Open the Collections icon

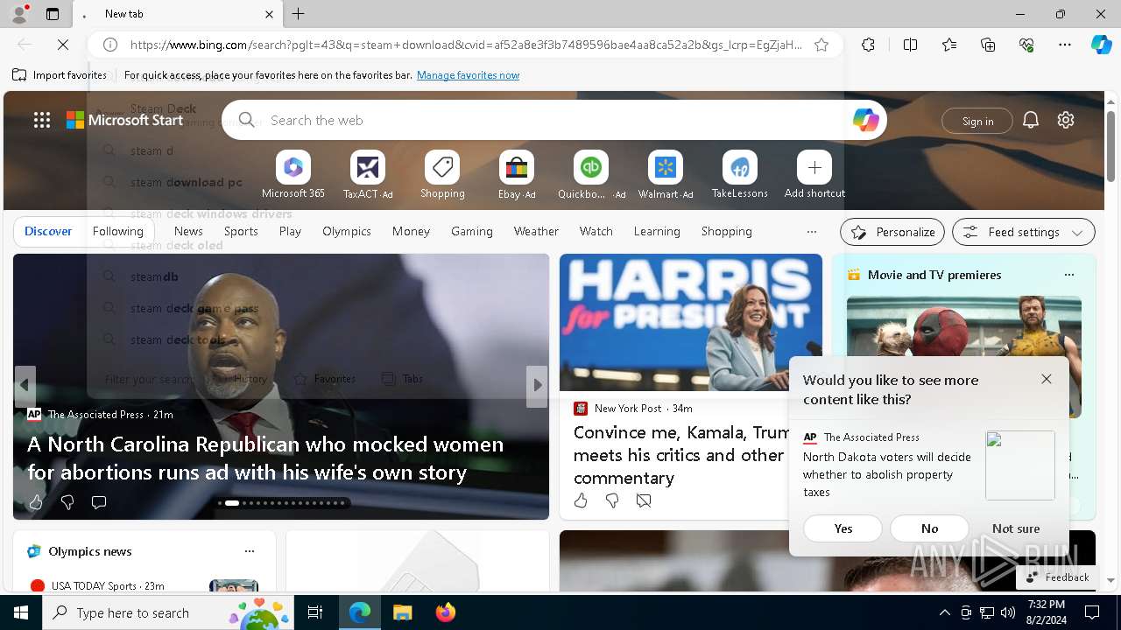click(x=988, y=45)
